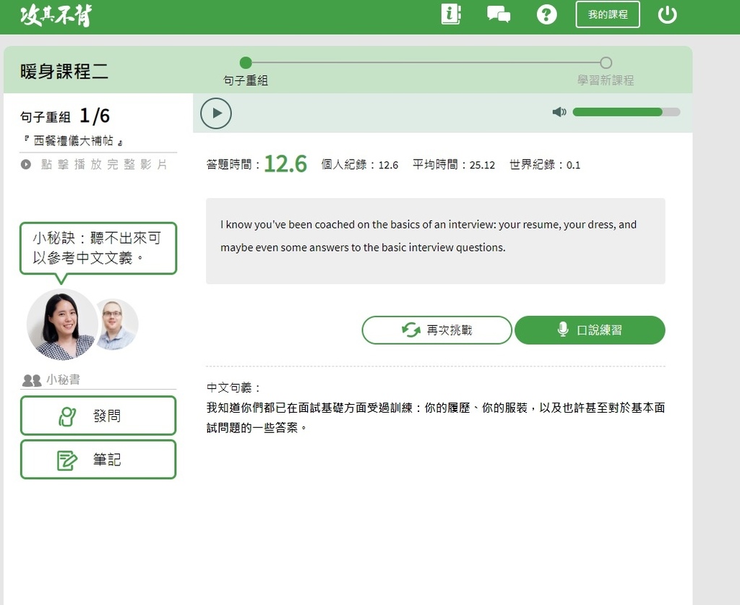
Task: Click the male secretary avatar photo
Action: [x=117, y=324]
